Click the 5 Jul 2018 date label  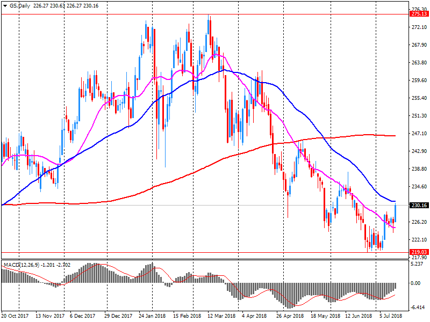coord(390,316)
